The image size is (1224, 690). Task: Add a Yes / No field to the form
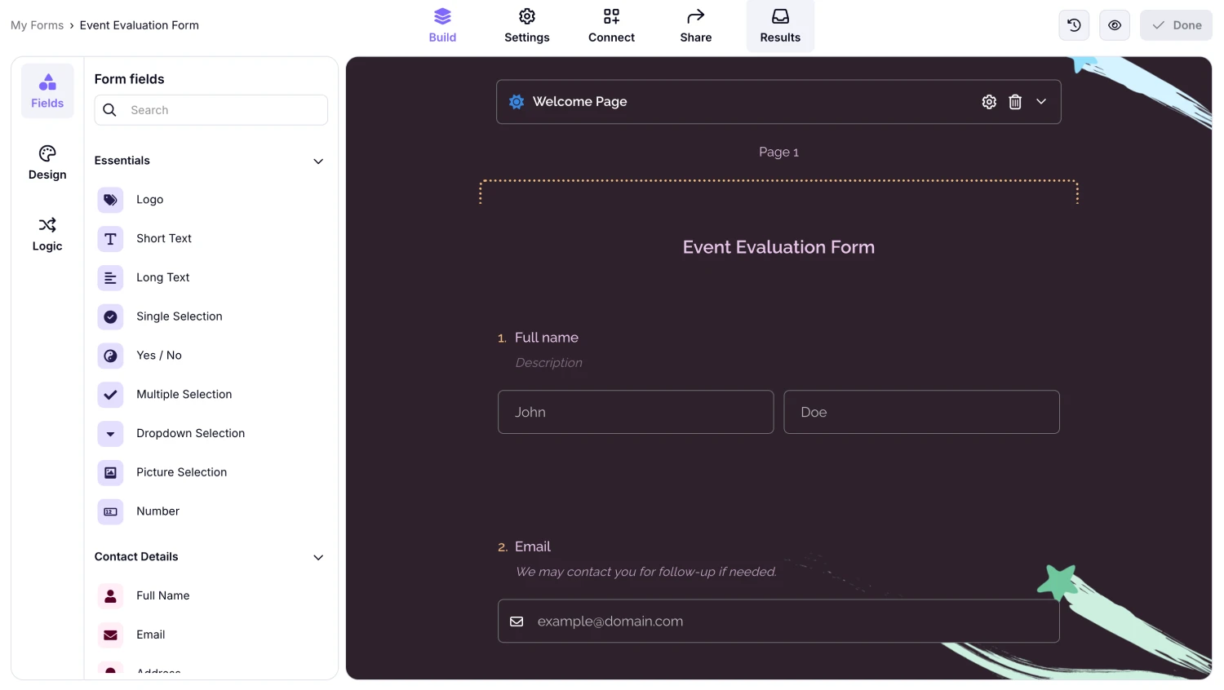[x=158, y=355]
